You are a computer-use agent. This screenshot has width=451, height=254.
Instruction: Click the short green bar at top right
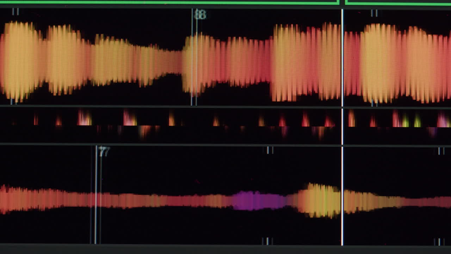[x=398, y=3]
